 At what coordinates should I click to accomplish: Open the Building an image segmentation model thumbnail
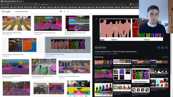point(16,67)
